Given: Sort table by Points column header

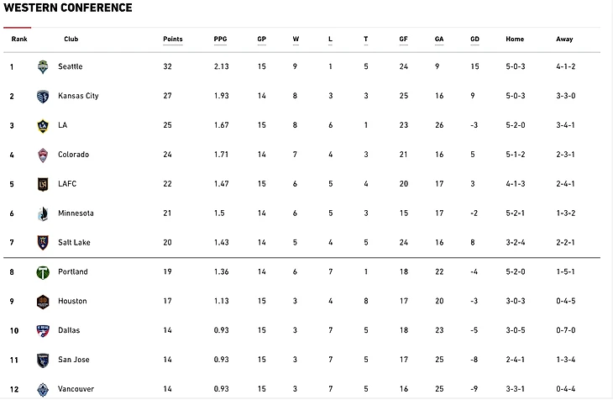Looking at the screenshot, I should point(172,39).
